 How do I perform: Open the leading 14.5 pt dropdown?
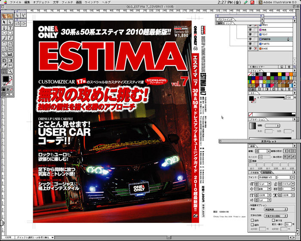click(293, 184)
